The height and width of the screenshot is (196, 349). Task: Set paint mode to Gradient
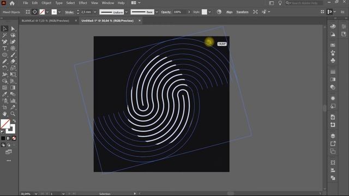(x=9, y=138)
